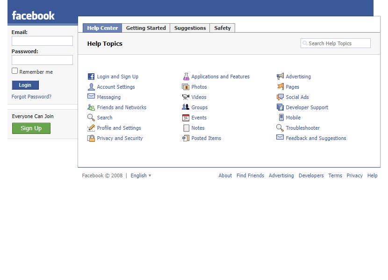The image size is (388, 280).
Task: Open the Account Settings help topic
Action: click(116, 87)
